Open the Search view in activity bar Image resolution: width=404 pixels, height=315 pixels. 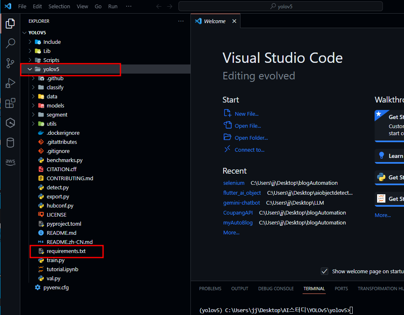[x=10, y=43]
